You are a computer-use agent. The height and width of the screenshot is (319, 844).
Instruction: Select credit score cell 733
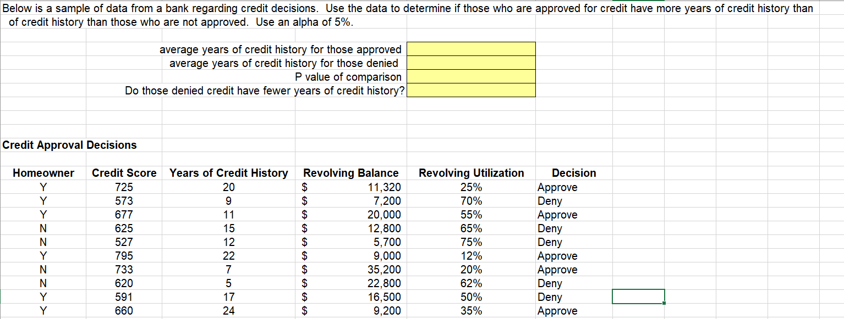(x=124, y=270)
